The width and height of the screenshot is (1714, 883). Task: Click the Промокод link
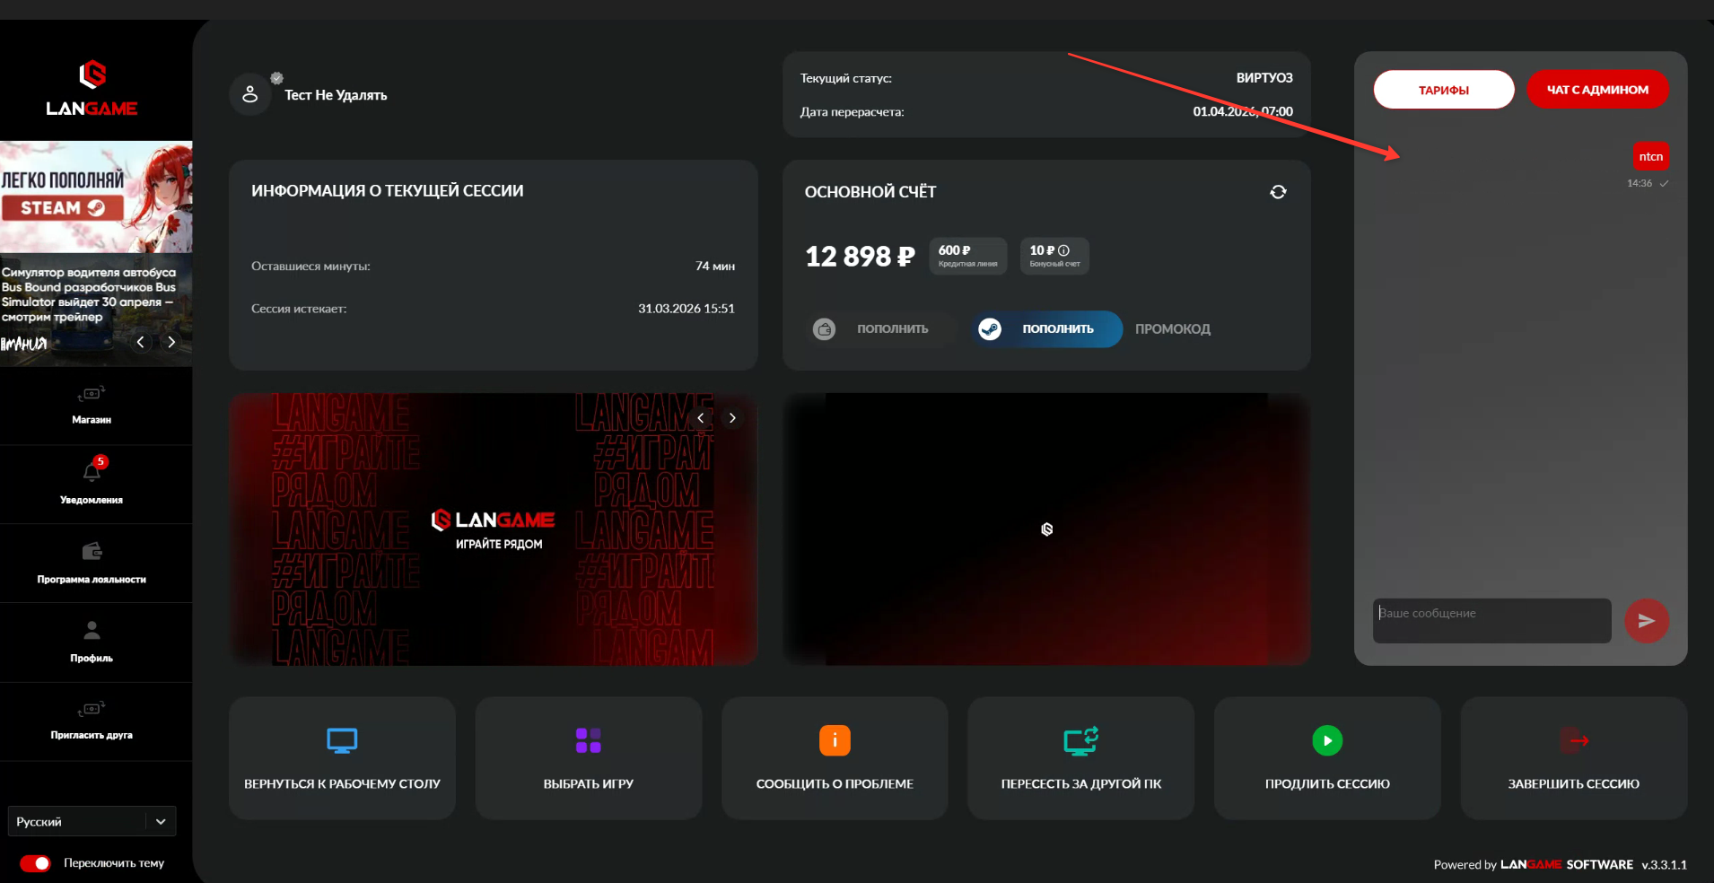tap(1173, 329)
